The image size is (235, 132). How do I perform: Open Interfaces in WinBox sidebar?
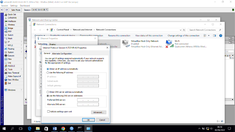pos(12,21)
